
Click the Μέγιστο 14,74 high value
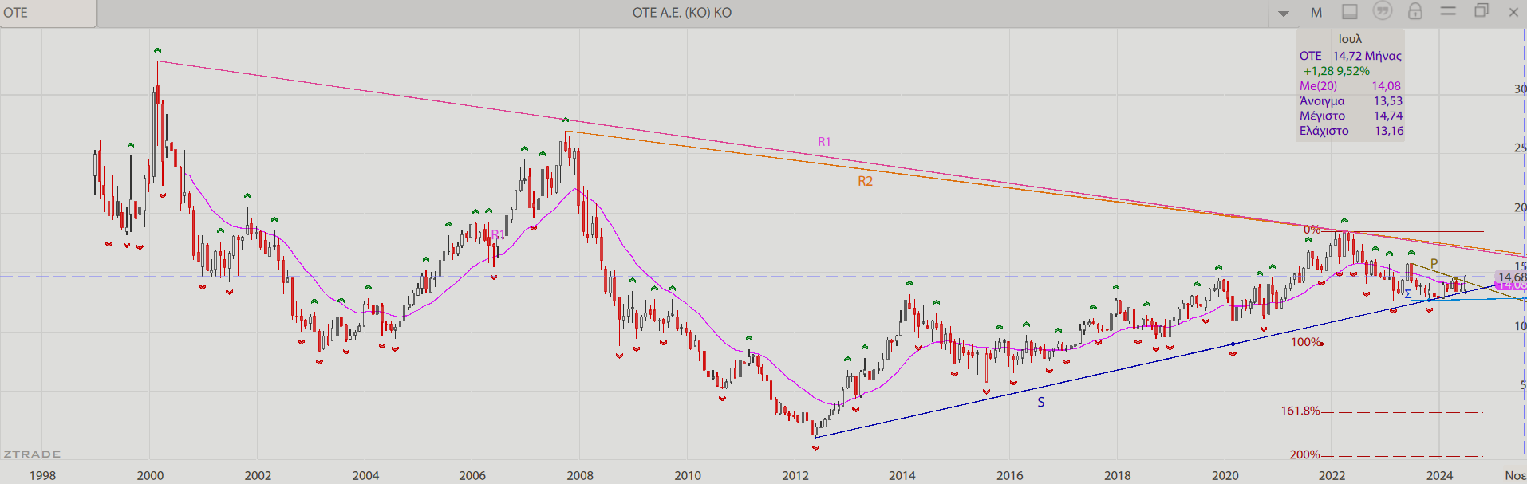pyautogui.click(x=1351, y=116)
